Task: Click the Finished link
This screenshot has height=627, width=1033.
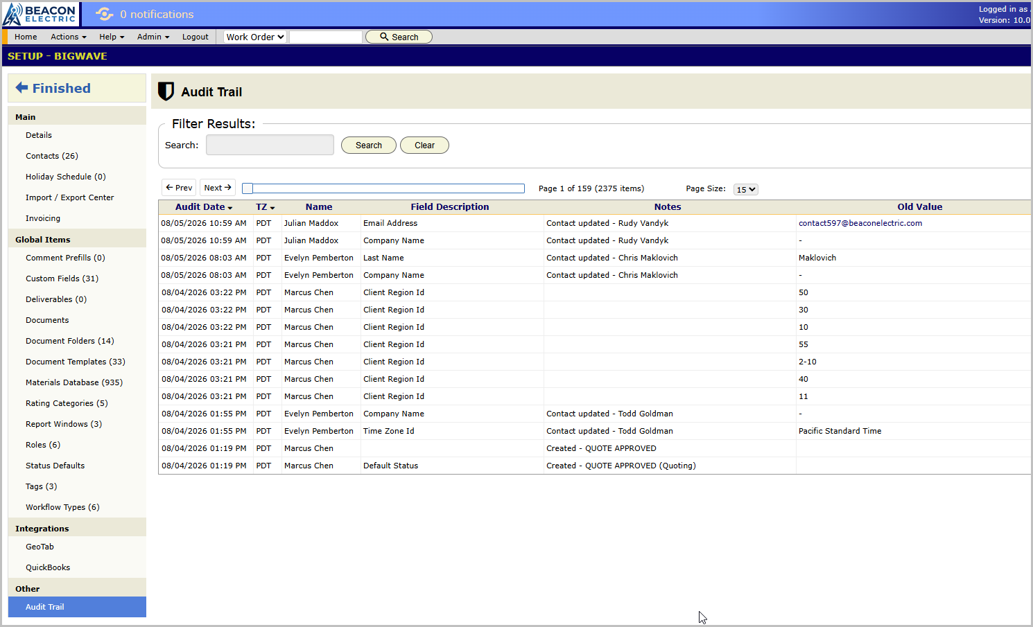Action: tap(61, 88)
